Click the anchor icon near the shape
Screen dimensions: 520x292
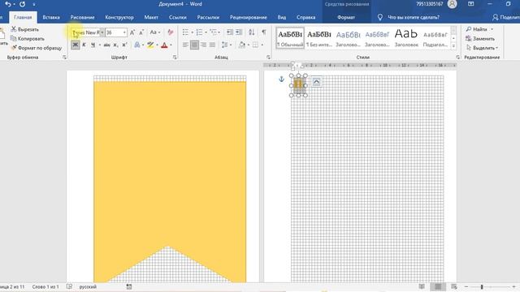coord(281,79)
